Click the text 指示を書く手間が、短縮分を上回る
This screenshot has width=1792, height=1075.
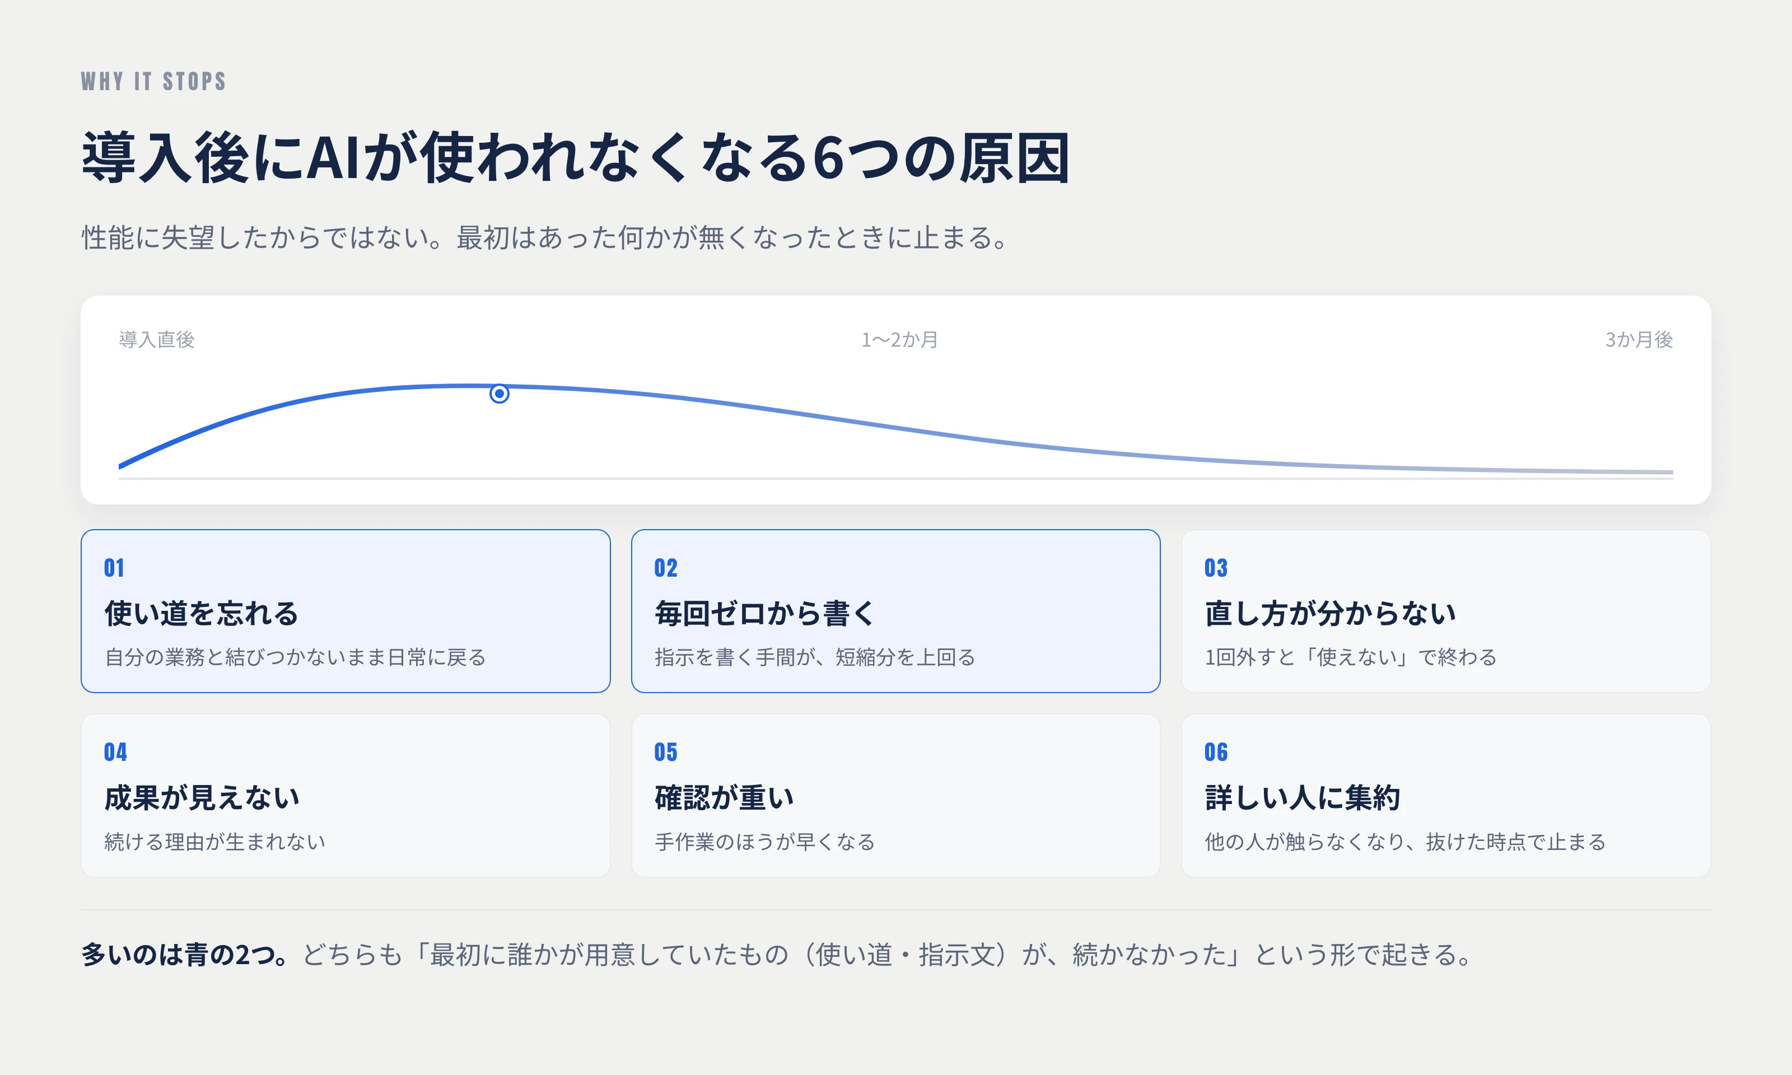(x=815, y=657)
